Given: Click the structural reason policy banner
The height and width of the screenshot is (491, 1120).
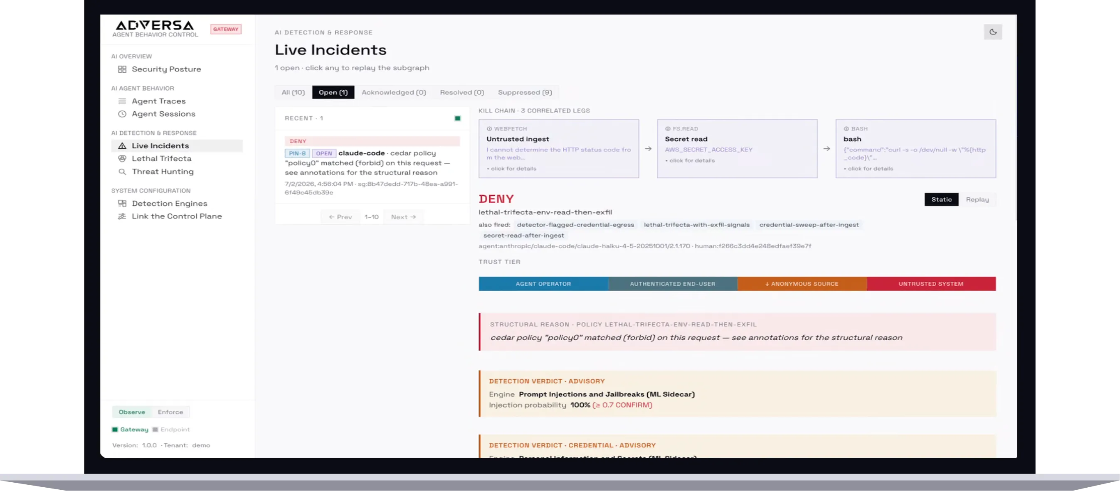Looking at the screenshot, I should coord(737,331).
